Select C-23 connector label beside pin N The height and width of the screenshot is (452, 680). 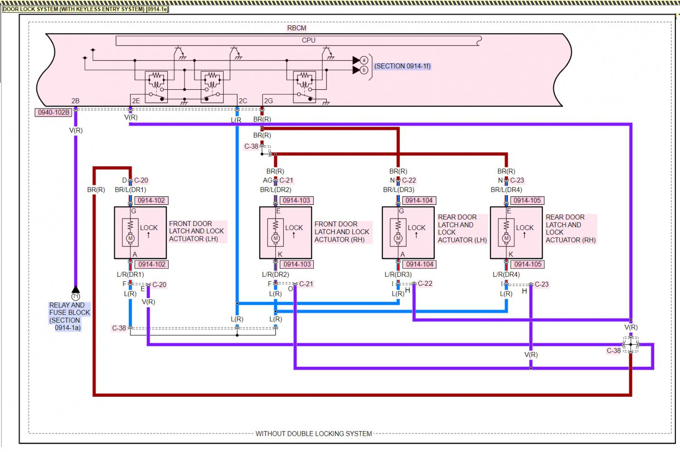[517, 180]
